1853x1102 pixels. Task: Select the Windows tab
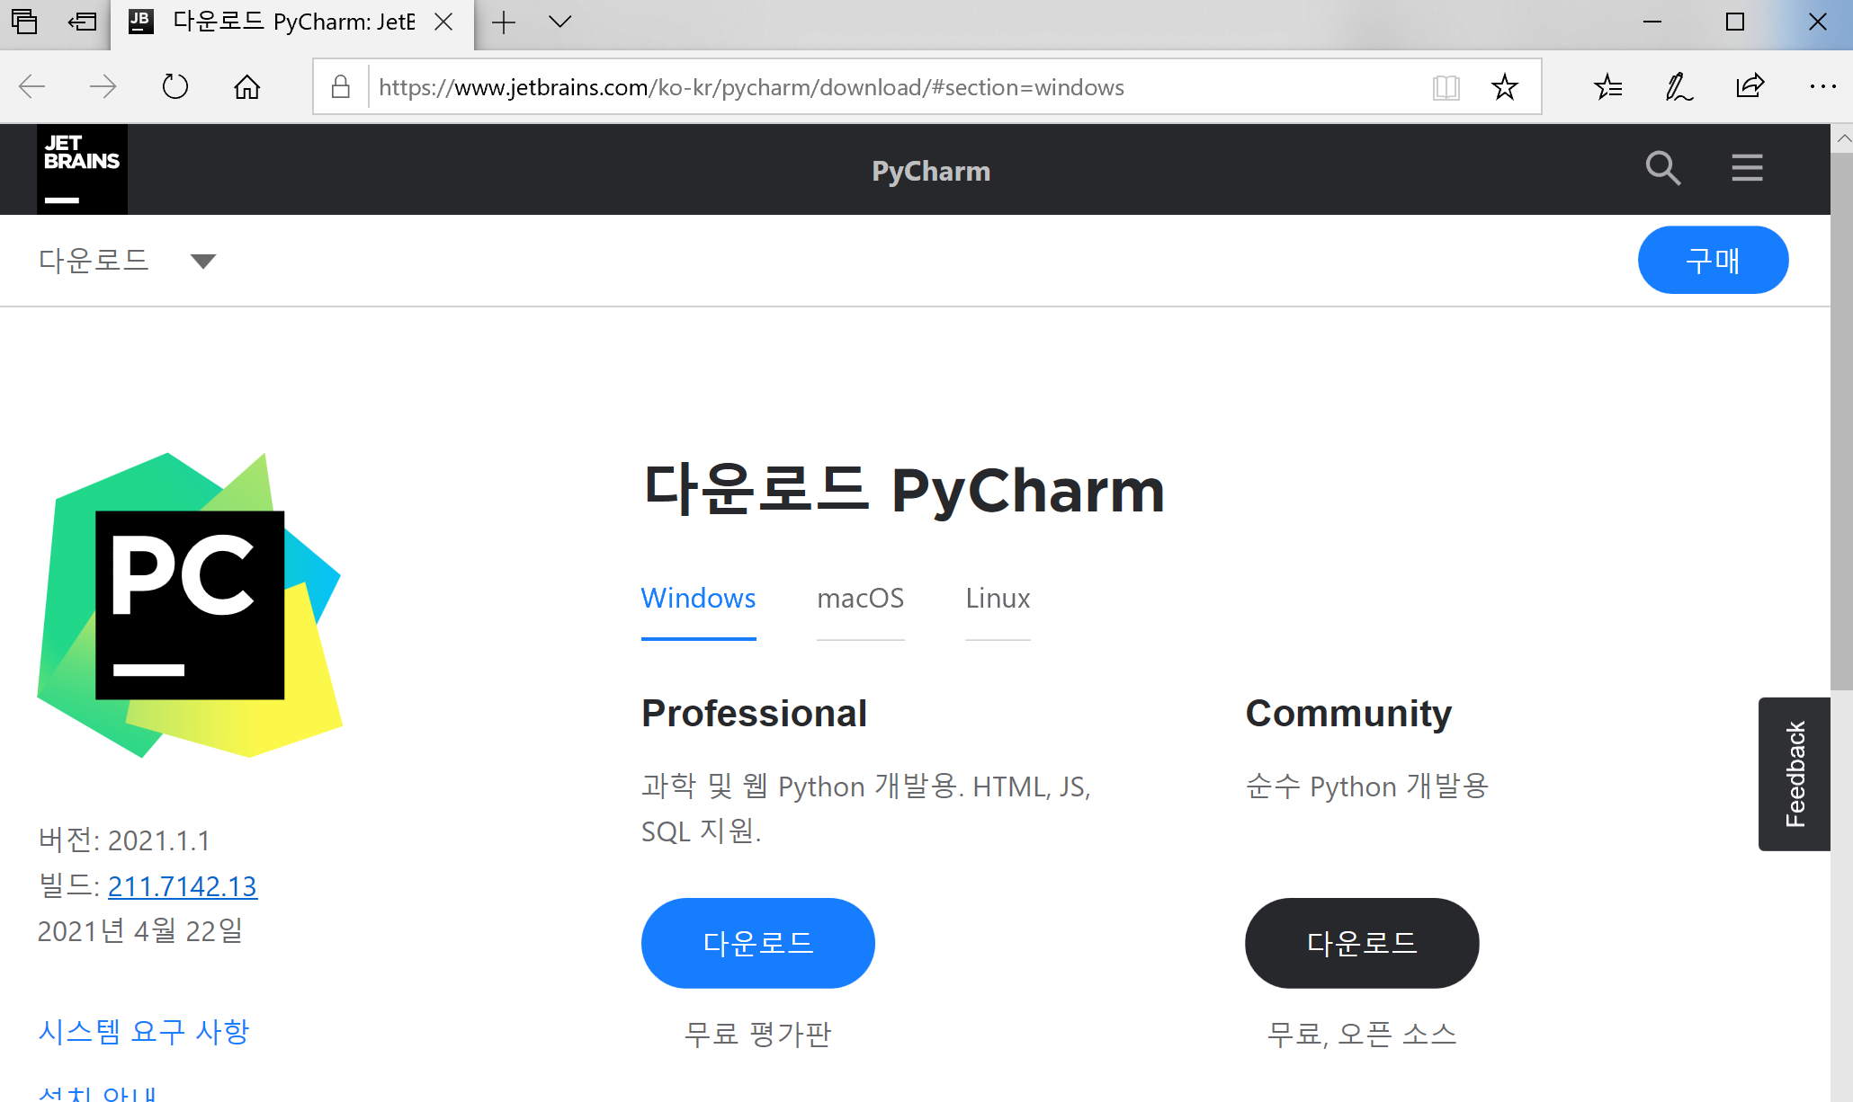click(x=698, y=599)
